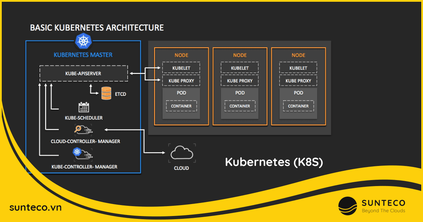
Task: Click the 'ETCD' label
Action: point(120,94)
